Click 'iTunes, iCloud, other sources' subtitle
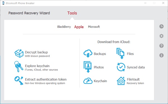 pyautogui.click(x=41, y=70)
